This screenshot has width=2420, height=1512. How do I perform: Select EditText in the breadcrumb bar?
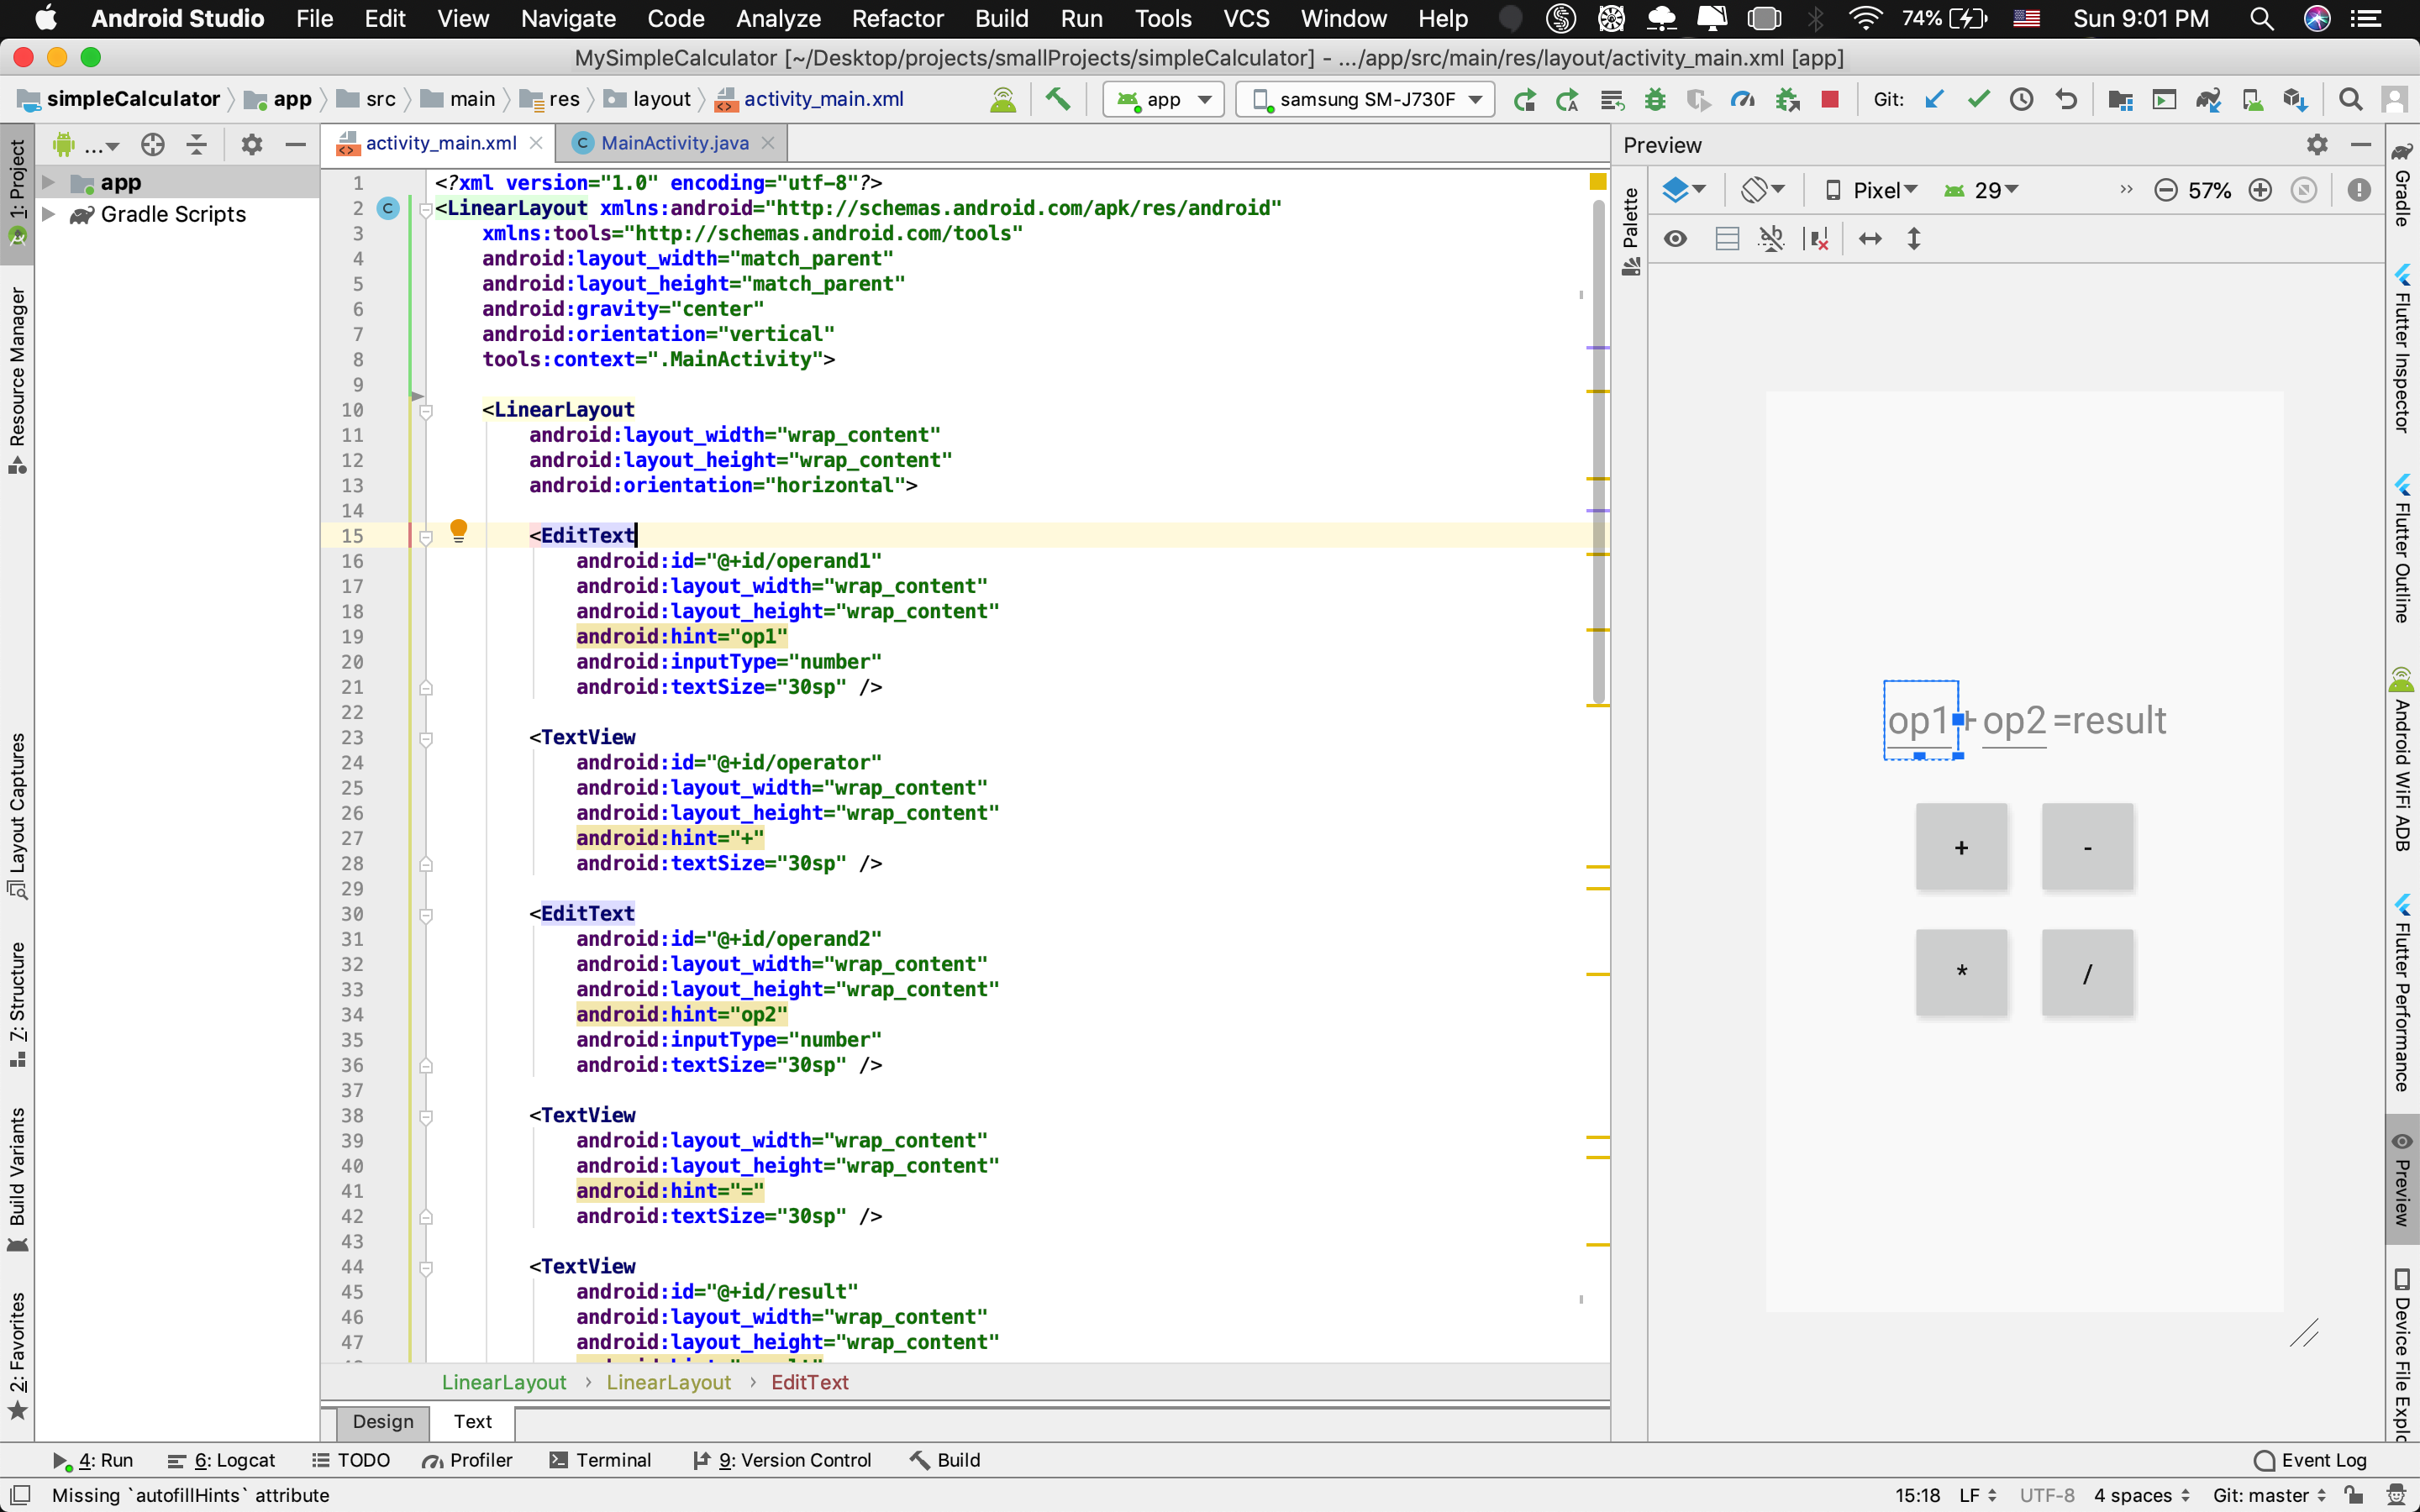[x=810, y=1382]
